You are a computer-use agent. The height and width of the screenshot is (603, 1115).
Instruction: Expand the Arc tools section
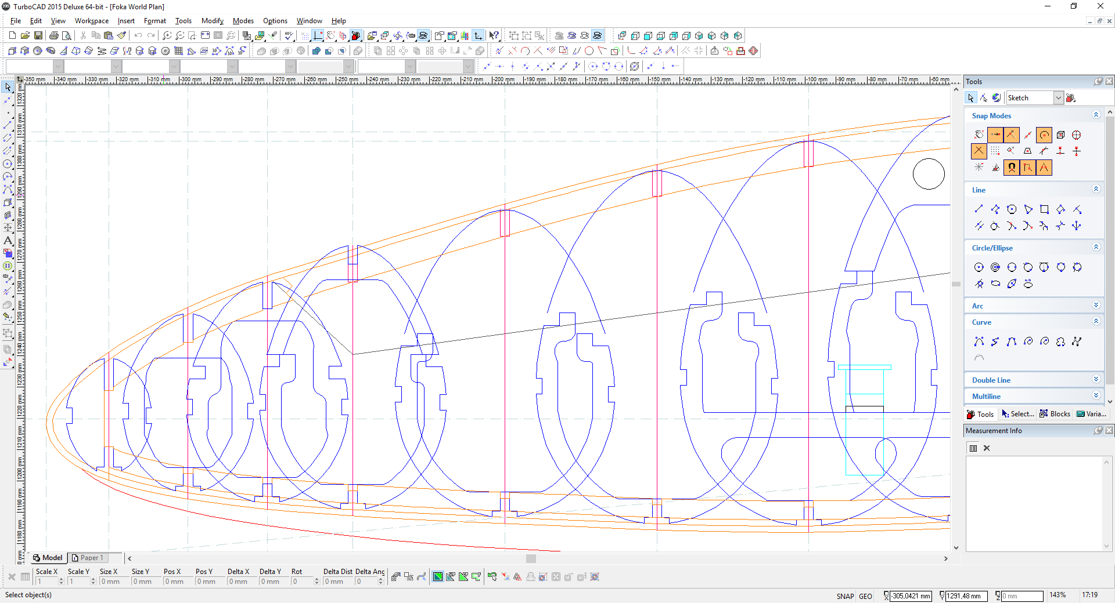point(1096,306)
